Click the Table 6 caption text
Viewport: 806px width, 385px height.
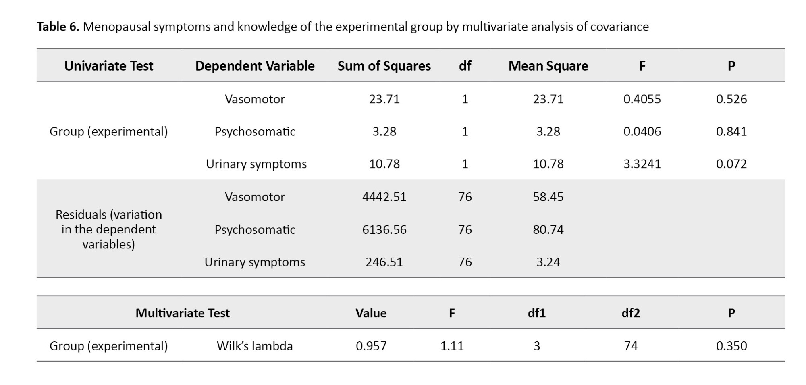tap(343, 27)
